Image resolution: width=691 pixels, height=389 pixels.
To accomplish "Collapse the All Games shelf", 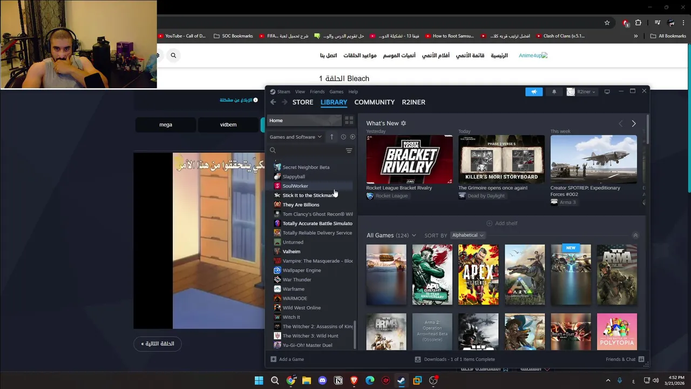I will (635, 236).
